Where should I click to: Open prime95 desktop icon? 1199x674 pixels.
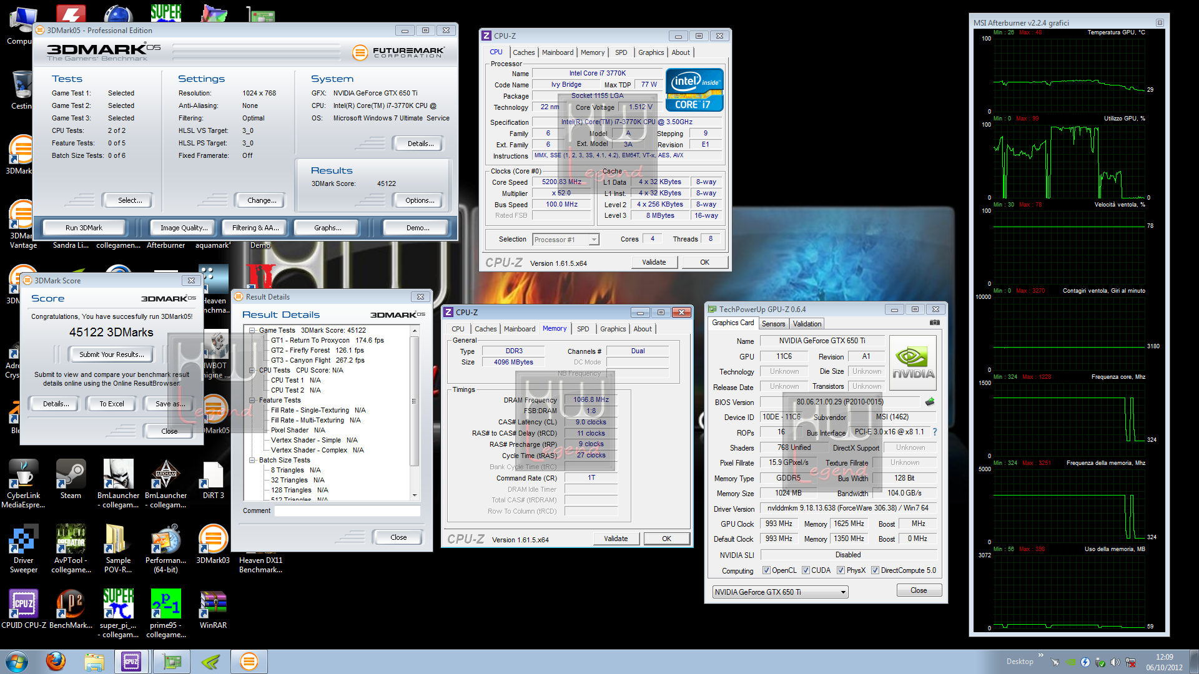click(x=165, y=613)
